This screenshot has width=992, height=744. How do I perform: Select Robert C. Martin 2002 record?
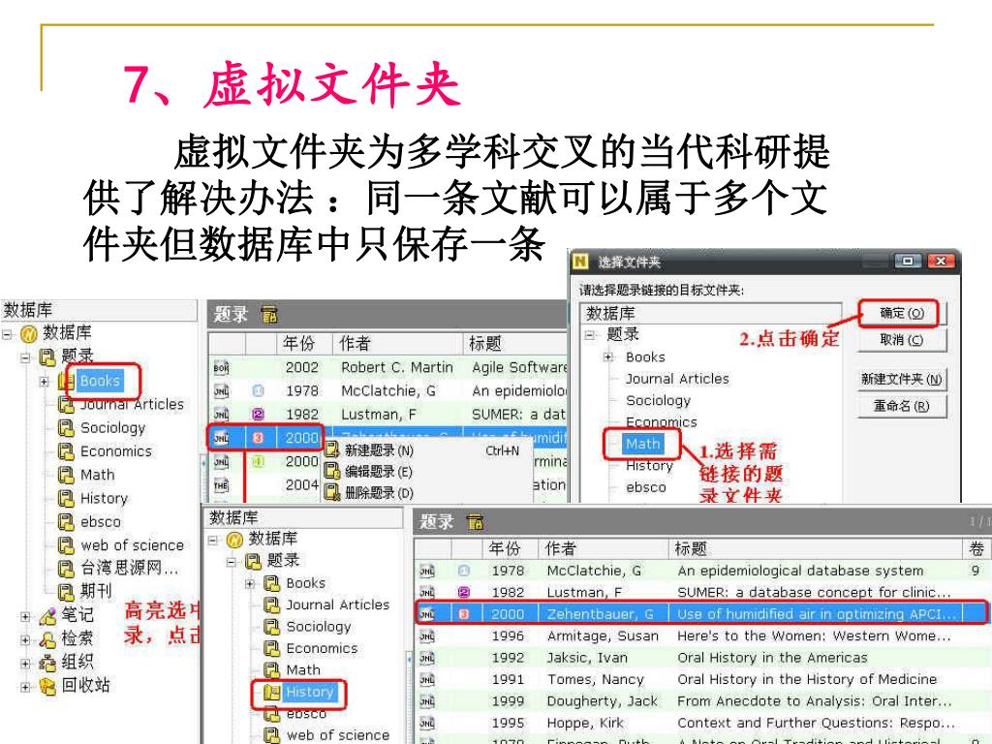[388, 367]
